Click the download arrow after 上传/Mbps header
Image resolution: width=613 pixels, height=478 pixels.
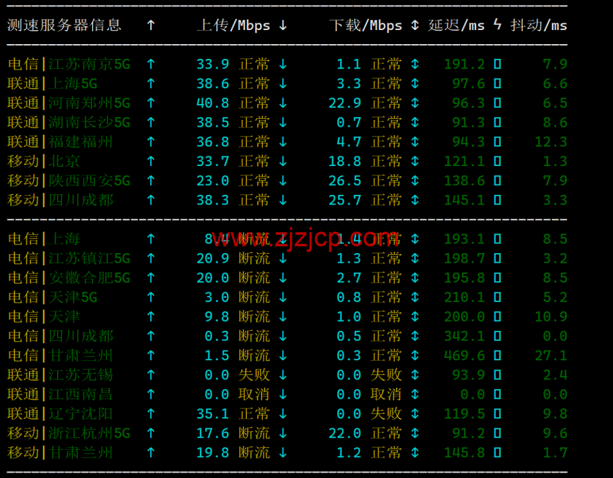283,25
